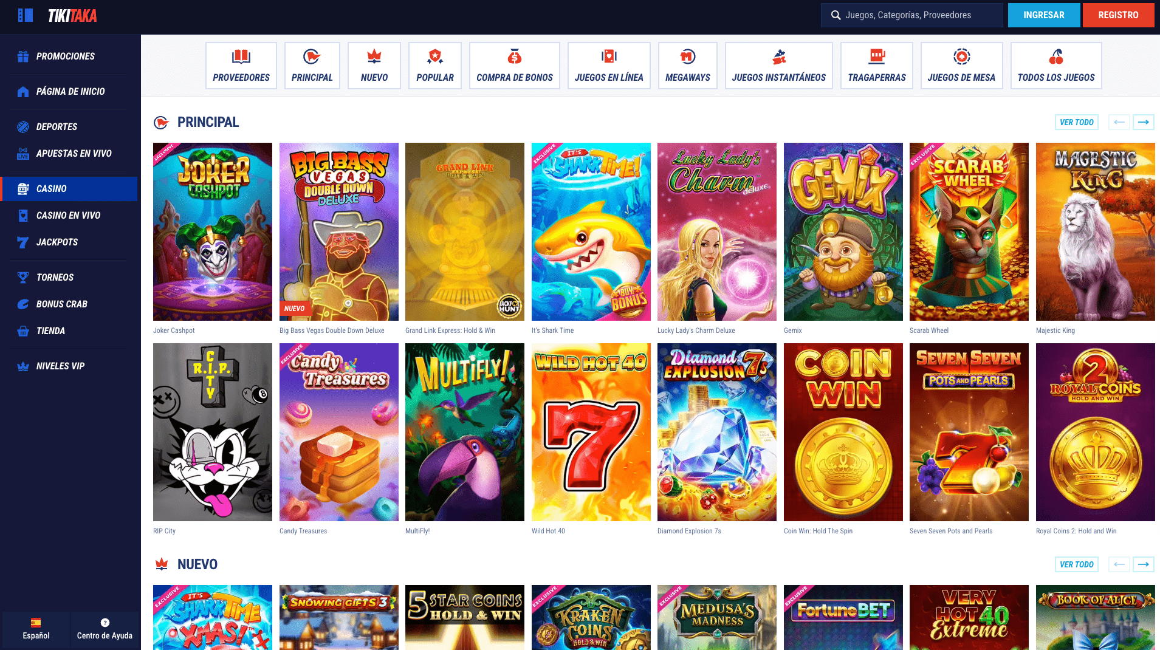This screenshot has width=1160, height=650.
Task: Click Ver Todo in the Principal section
Action: [1077, 122]
